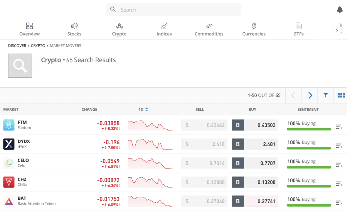Buy CHZ at 0.13208
347x212 pixels.
(x=255, y=182)
